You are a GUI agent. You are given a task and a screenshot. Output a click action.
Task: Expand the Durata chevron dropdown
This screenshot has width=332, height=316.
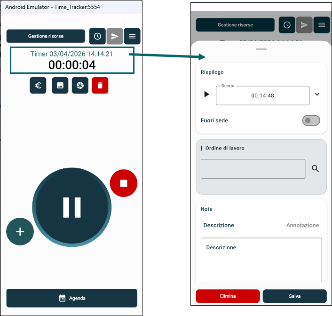click(x=317, y=94)
